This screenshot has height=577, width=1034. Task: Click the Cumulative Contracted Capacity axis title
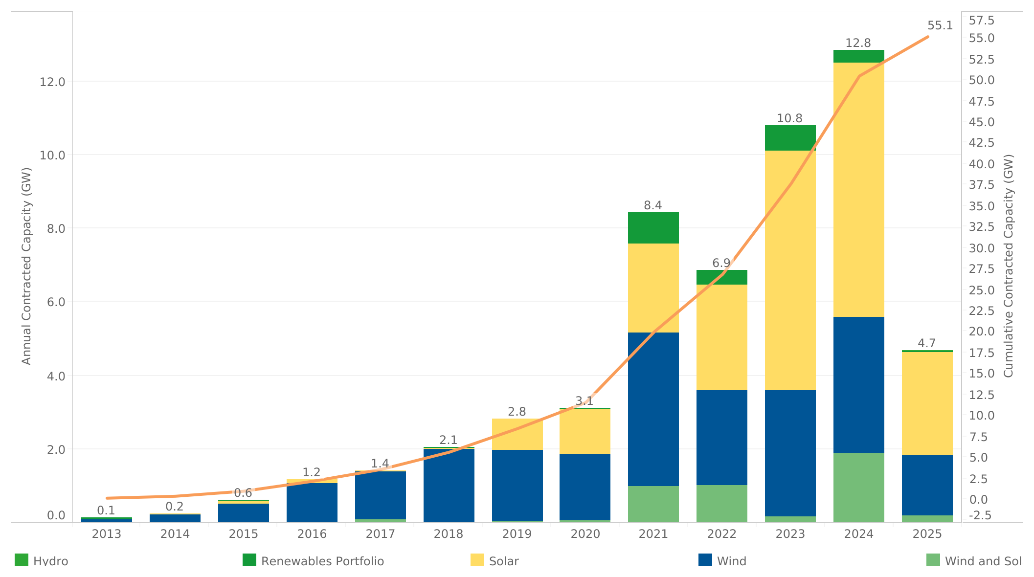click(1009, 266)
